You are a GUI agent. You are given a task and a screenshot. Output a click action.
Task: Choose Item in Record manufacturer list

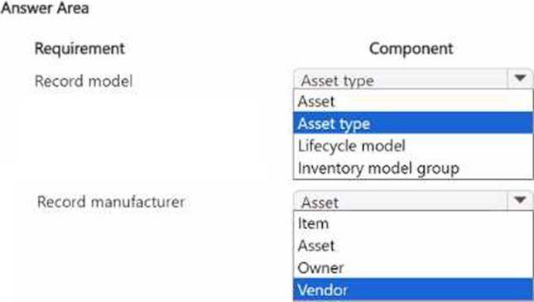pyautogui.click(x=413, y=223)
